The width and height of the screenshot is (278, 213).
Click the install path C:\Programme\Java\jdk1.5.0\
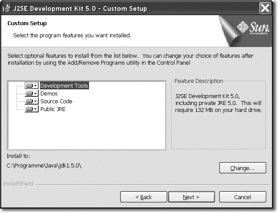[44, 165]
